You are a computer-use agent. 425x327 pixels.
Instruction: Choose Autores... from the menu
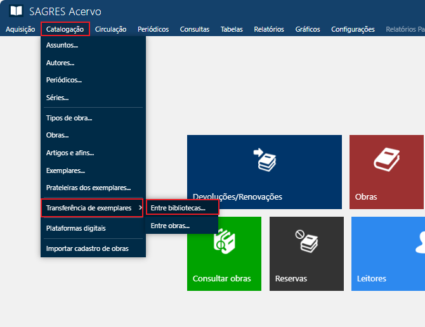point(60,63)
